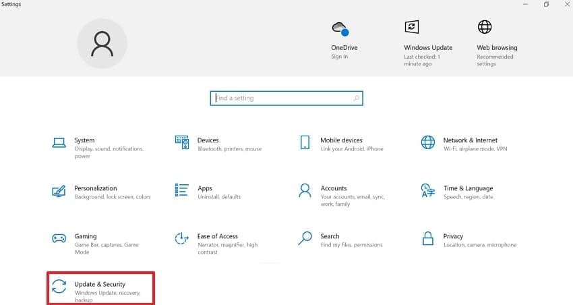Open the Personalization paintbrush icon
Screen dimensions: 573x305
click(59, 191)
